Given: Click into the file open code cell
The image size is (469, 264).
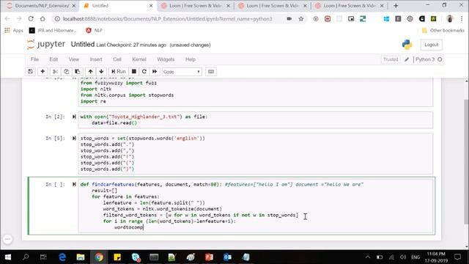Looking at the screenshot, I should pyautogui.click(x=256, y=120).
